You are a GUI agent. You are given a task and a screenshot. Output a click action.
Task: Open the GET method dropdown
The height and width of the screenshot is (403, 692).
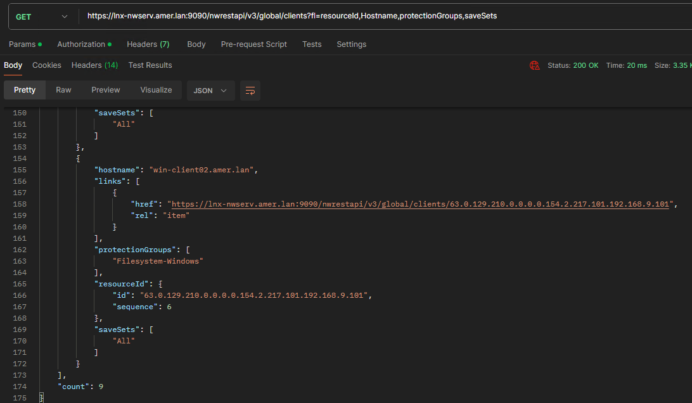(41, 16)
